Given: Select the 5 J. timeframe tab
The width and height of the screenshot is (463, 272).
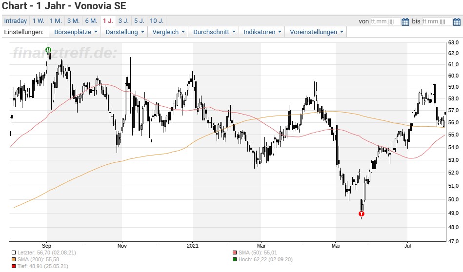Looking at the screenshot, I should pyautogui.click(x=139, y=21).
